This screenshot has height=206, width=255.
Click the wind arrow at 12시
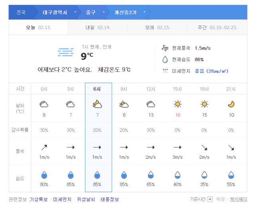tap(151, 147)
